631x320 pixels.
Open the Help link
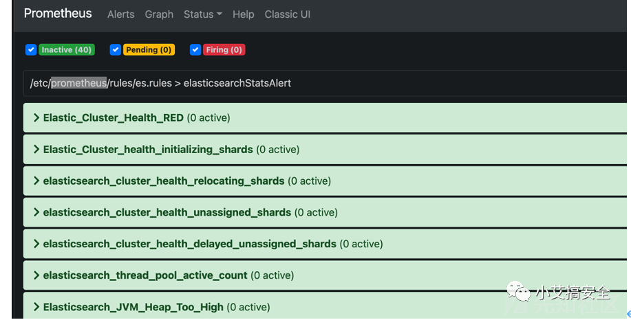click(243, 14)
